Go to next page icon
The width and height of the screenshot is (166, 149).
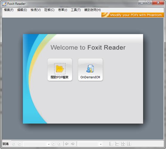(54, 144)
